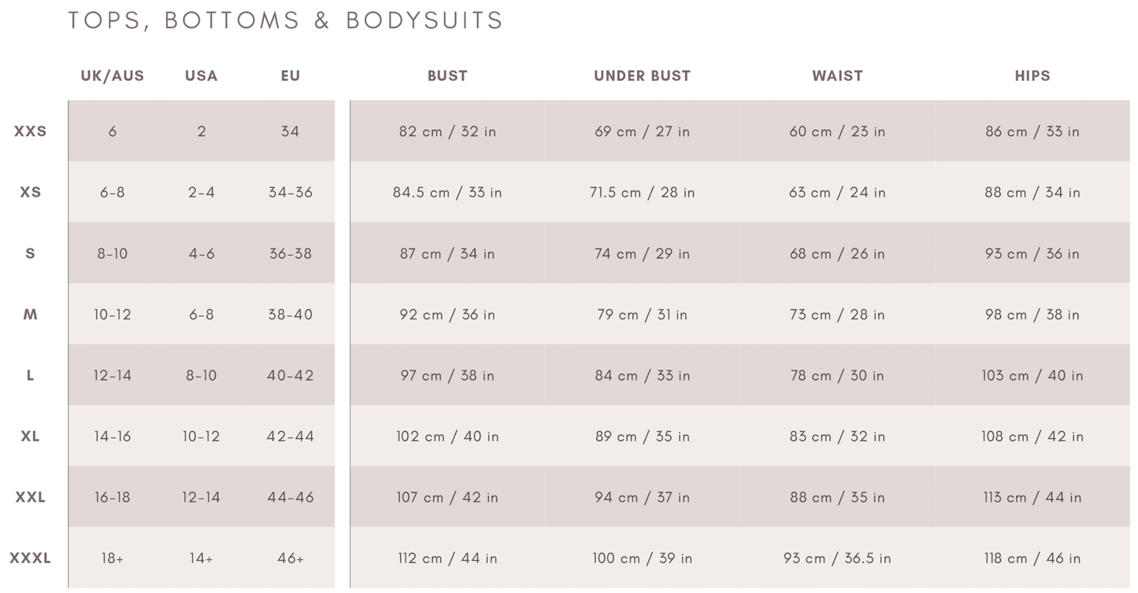Select the XXXL size row label
The image size is (1138, 593).
[x=31, y=558]
